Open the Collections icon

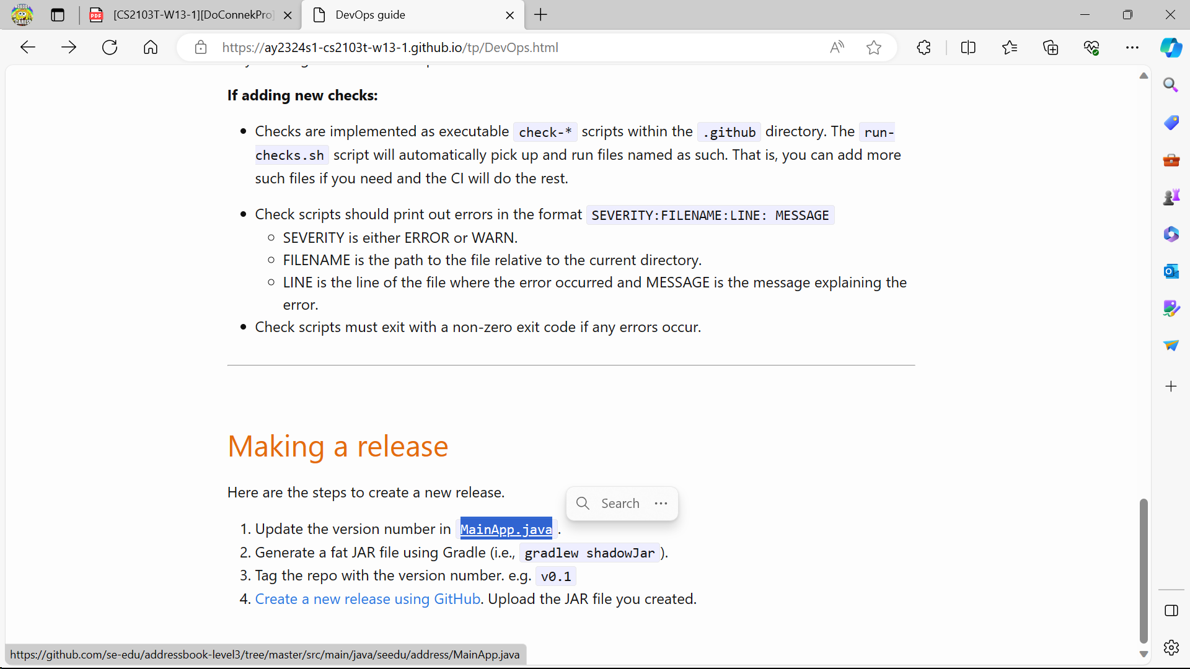1051,48
